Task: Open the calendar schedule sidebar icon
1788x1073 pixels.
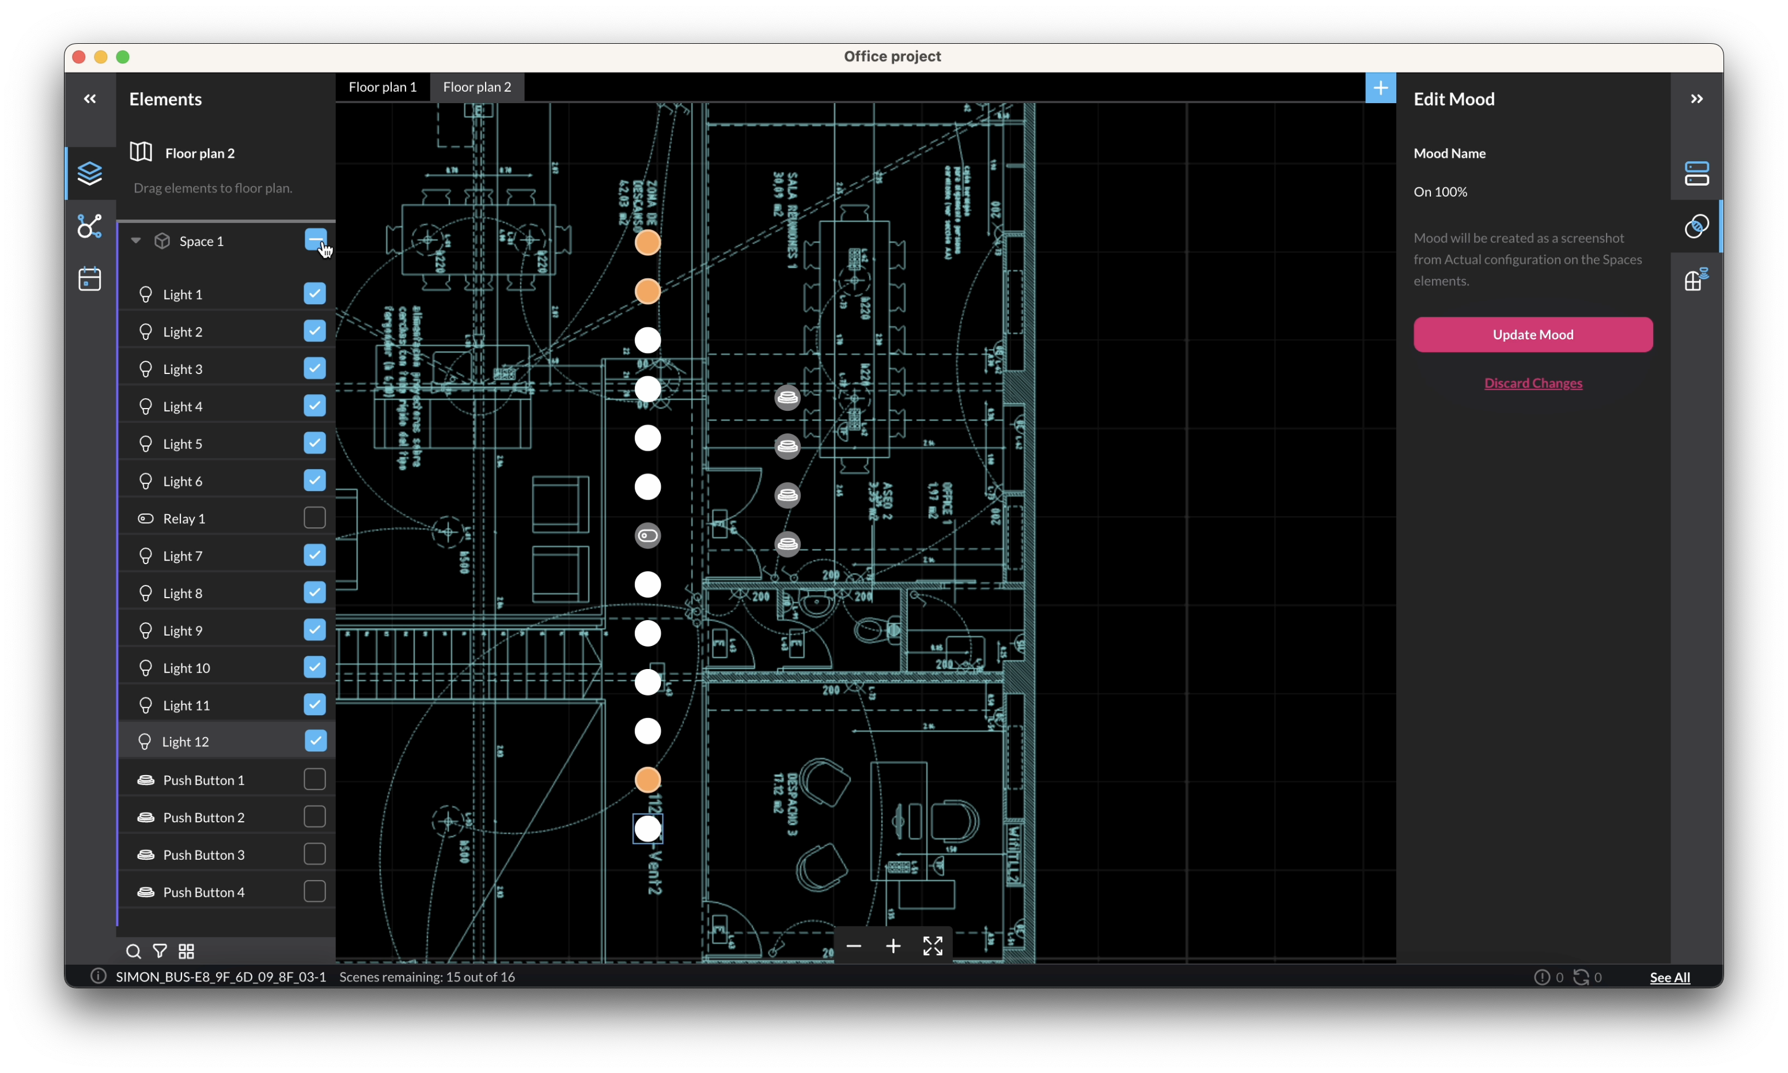Action: (x=90, y=279)
